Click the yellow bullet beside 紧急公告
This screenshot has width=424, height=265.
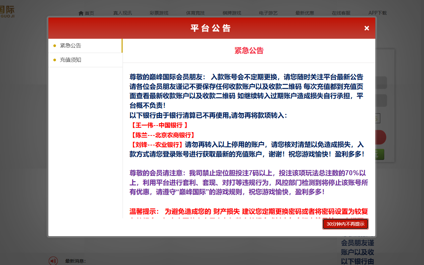(x=55, y=46)
